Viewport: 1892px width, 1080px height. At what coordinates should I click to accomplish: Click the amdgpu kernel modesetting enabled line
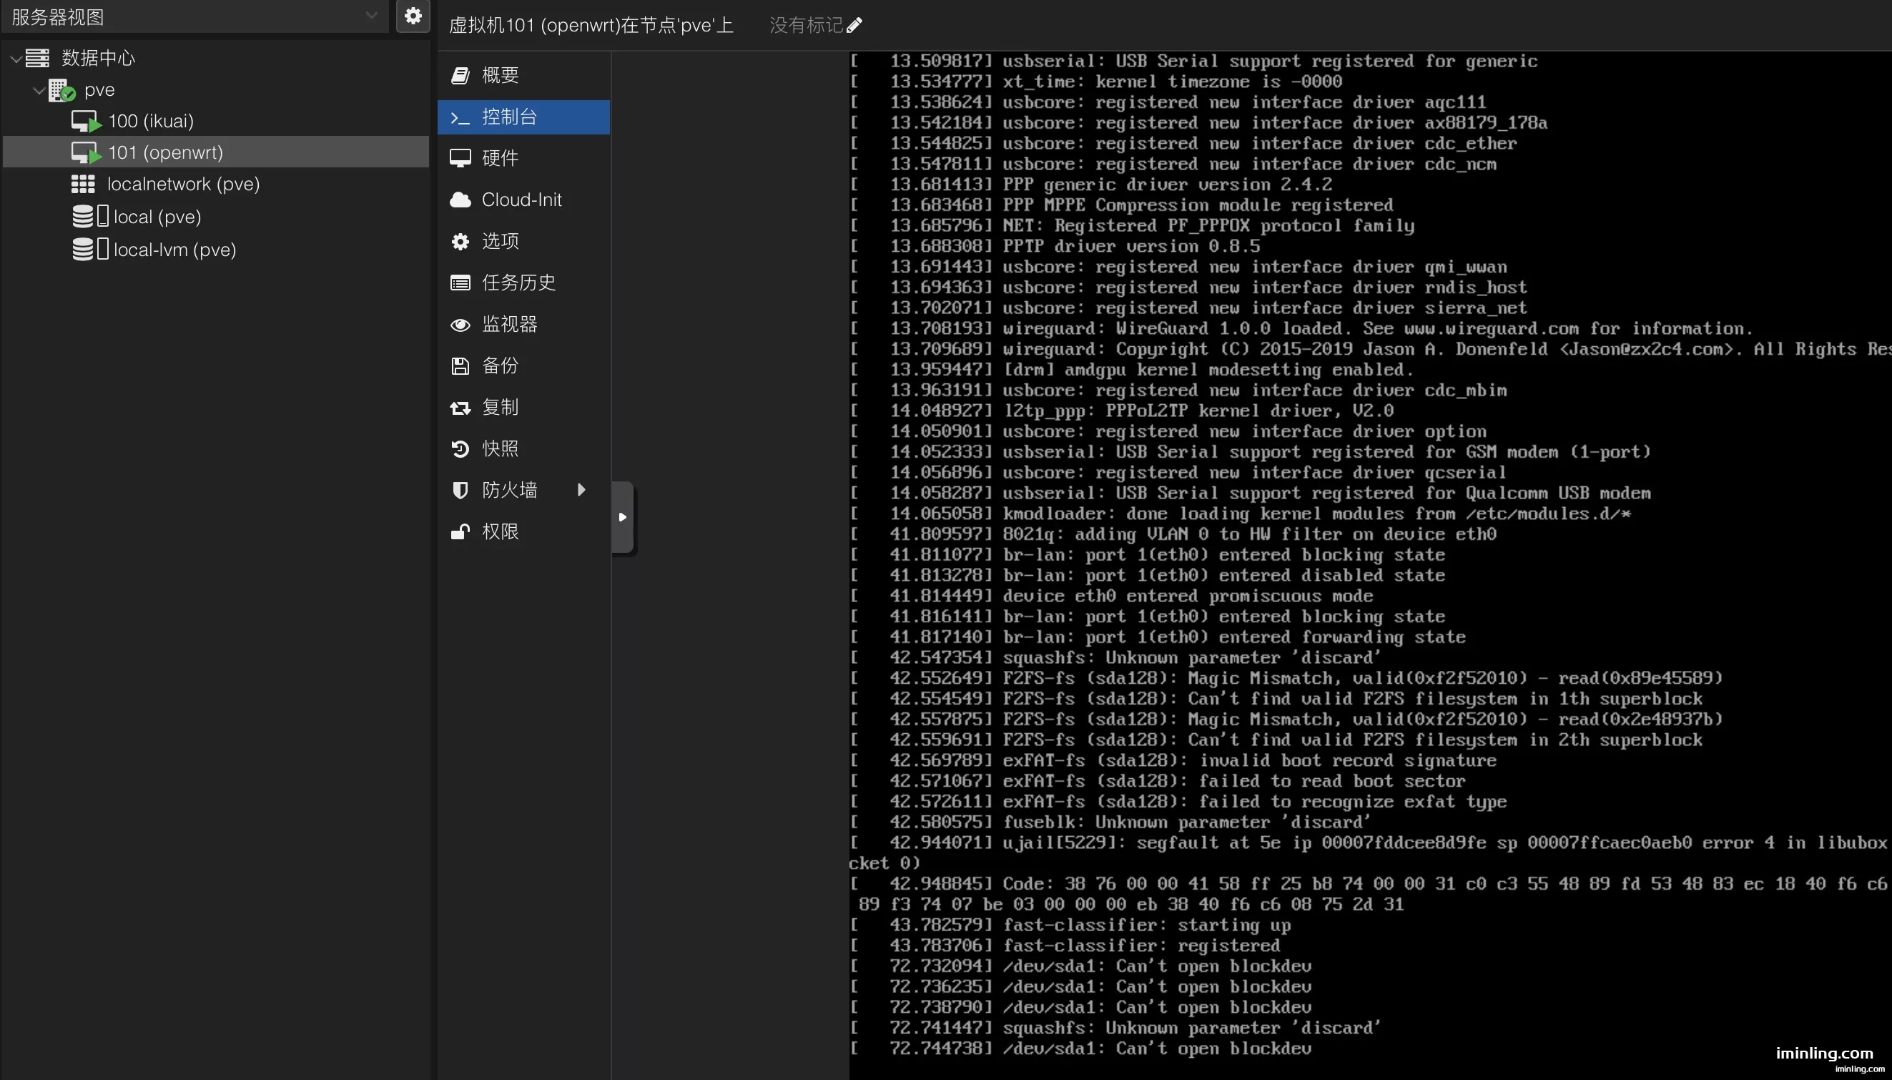[x=1131, y=369]
